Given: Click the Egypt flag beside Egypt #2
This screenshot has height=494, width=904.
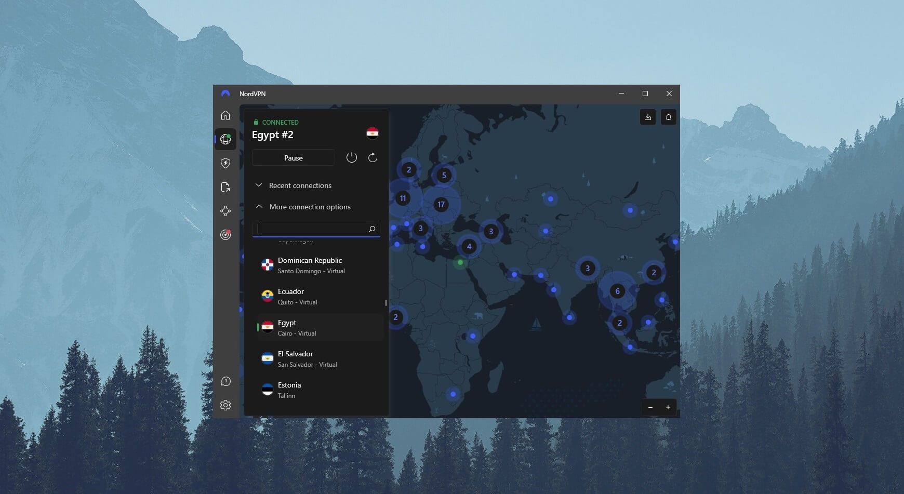Looking at the screenshot, I should tap(373, 133).
